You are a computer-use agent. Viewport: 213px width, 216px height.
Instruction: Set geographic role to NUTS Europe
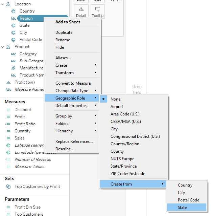point(134,158)
